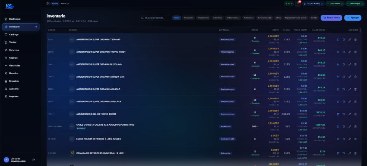Delete CAMARA DE RETROCESO UNIVERSAL
The width and height of the screenshot is (367, 166).
coord(355,153)
